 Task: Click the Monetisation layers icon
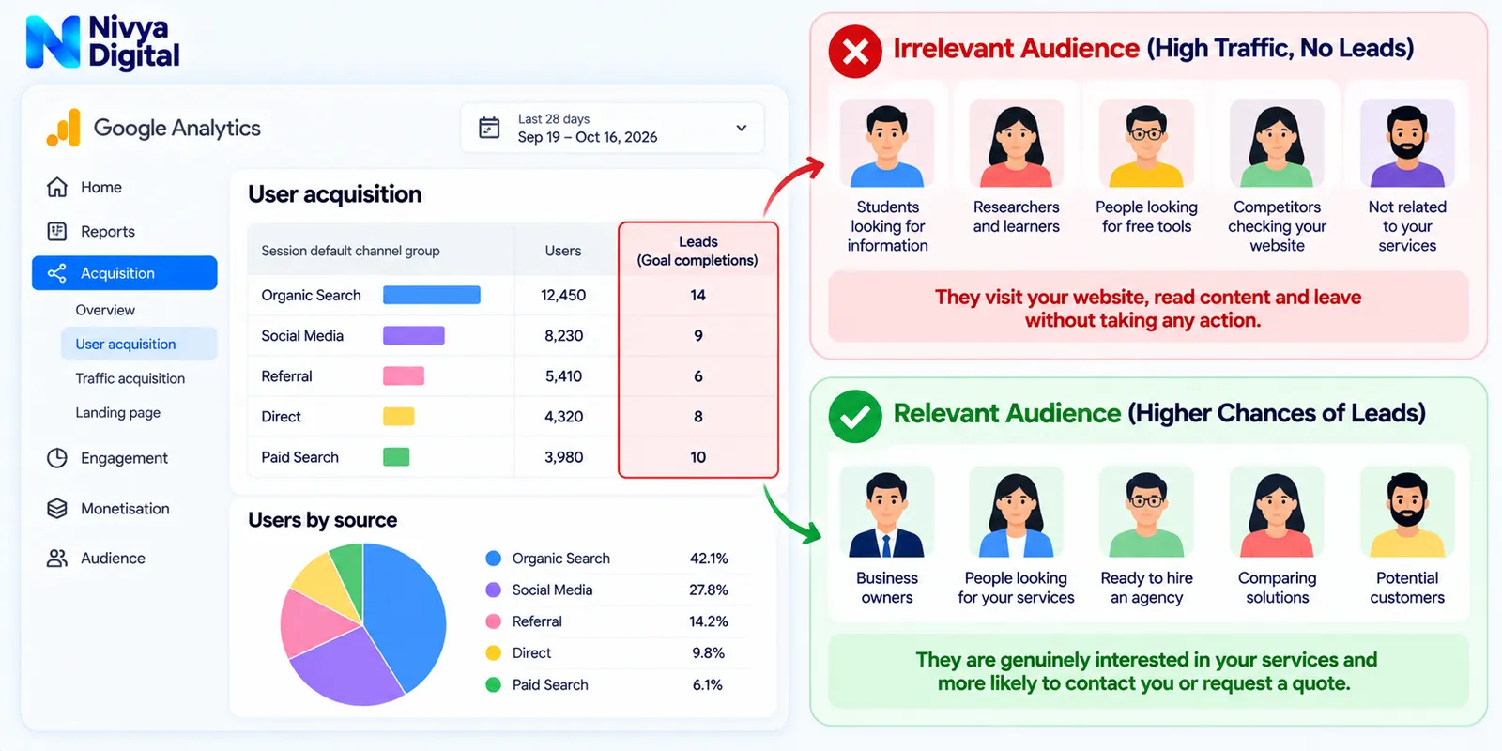[57, 508]
